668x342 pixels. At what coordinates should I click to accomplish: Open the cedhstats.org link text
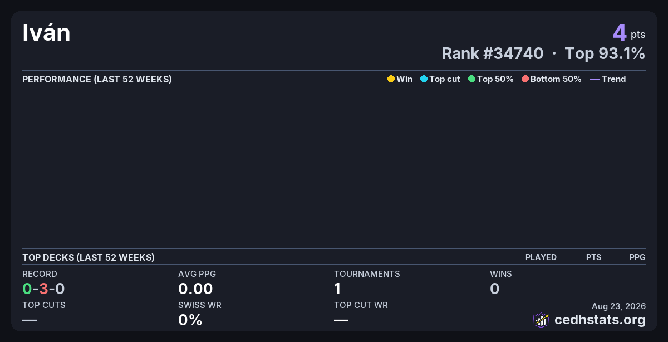(600, 320)
